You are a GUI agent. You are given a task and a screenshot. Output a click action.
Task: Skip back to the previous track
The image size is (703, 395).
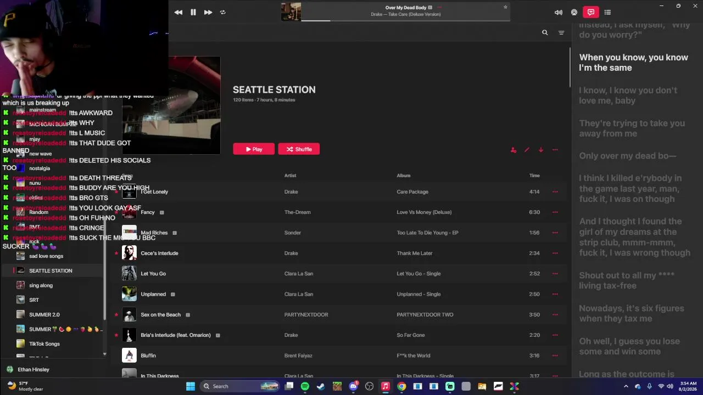point(178,12)
